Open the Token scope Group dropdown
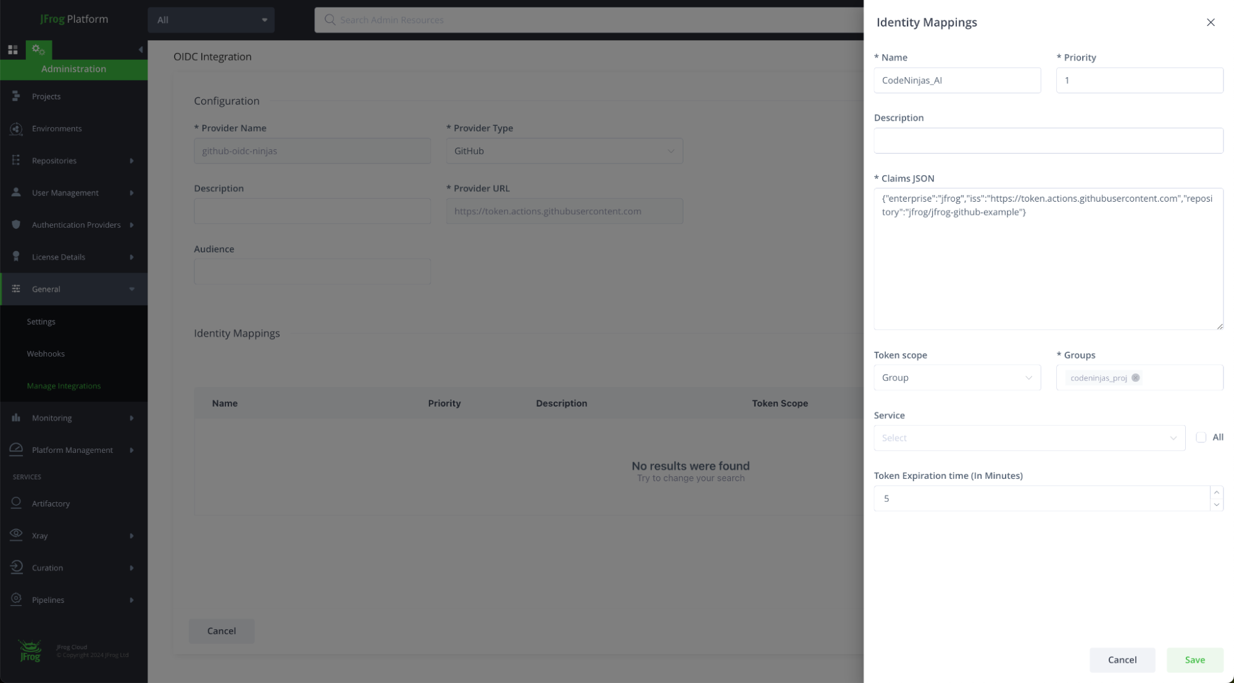The image size is (1234, 683). click(x=956, y=377)
